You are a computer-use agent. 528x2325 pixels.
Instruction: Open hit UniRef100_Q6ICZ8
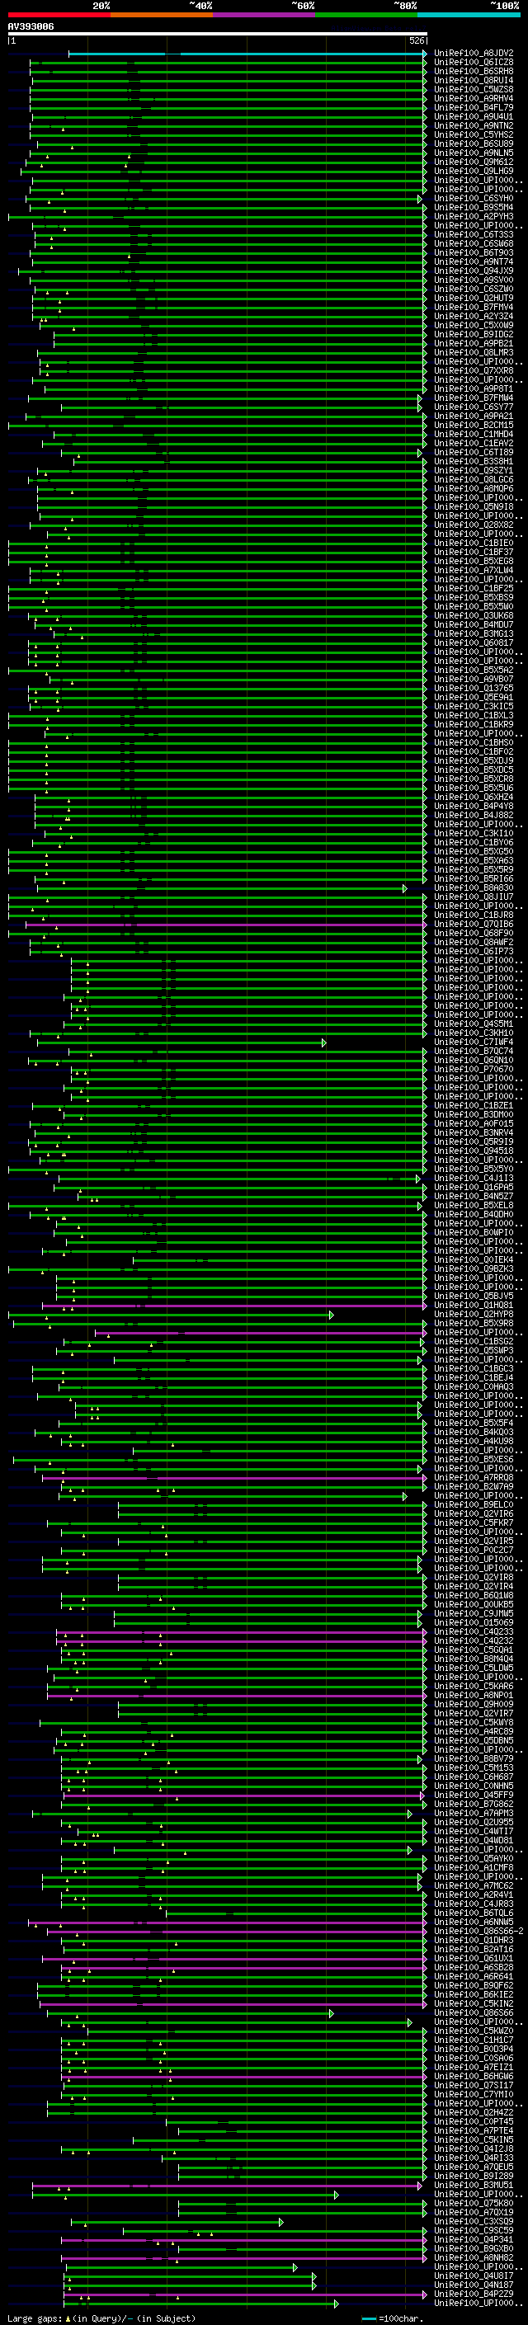pos(474,64)
